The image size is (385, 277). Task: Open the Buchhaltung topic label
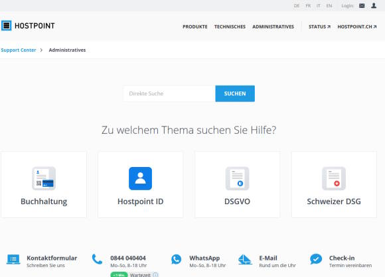[x=44, y=201]
